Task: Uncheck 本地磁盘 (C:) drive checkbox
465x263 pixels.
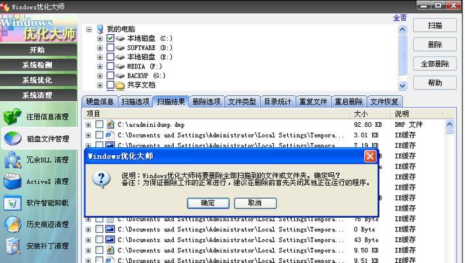Action: 110,38
